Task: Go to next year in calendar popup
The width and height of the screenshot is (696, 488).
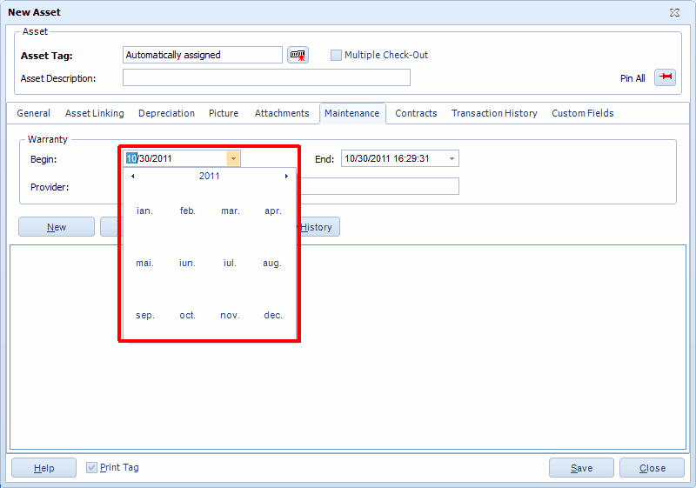Action: pos(286,176)
